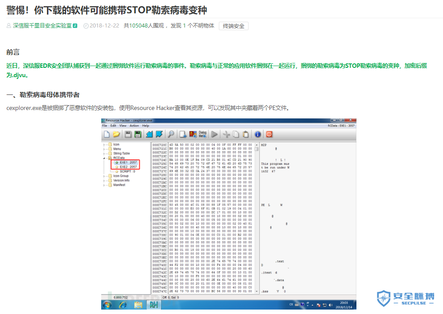Image resolution: width=443 pixels, height=314 pixels.
Task: Open the Action menu
Action: click(134, 126)
